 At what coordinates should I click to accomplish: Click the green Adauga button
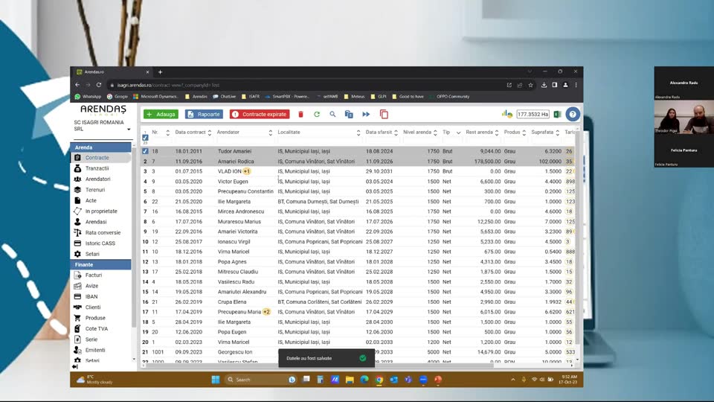pyautogui.click(x=161, y=115)
